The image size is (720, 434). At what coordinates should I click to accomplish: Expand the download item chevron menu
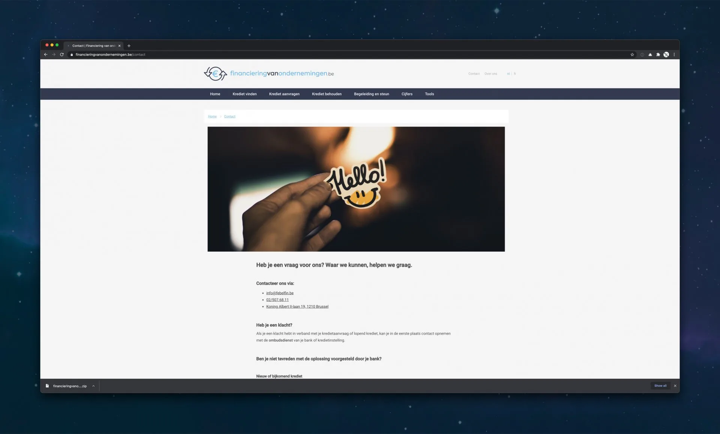tap(93, 386)
